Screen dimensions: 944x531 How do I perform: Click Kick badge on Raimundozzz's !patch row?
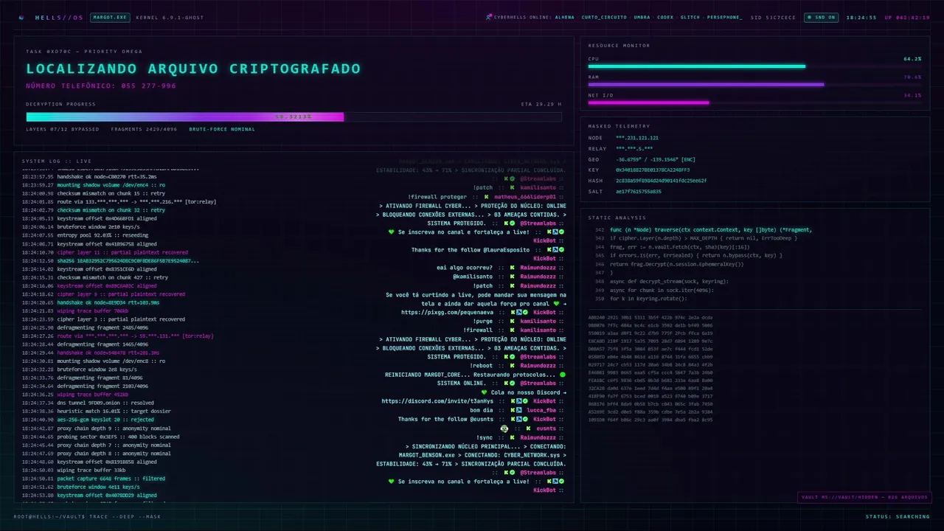coord(512,286)
